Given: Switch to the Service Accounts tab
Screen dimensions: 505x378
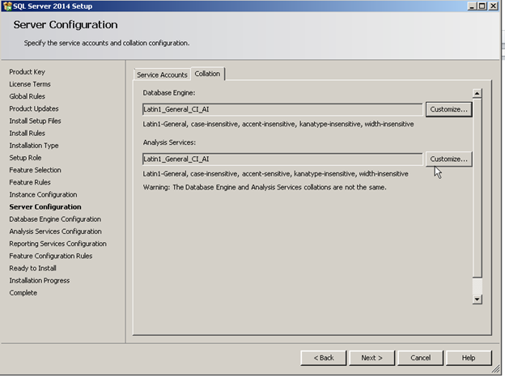Looking at the screenshot, I should [162, 74].
